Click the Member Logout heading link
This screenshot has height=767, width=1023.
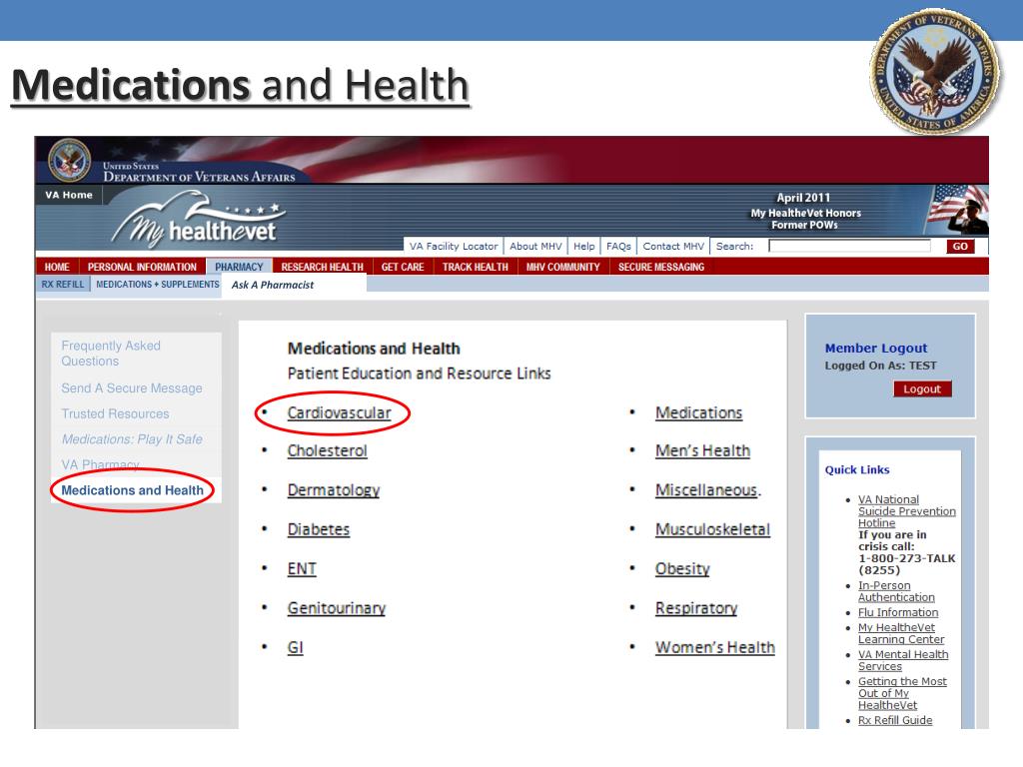tap(875, 349)
